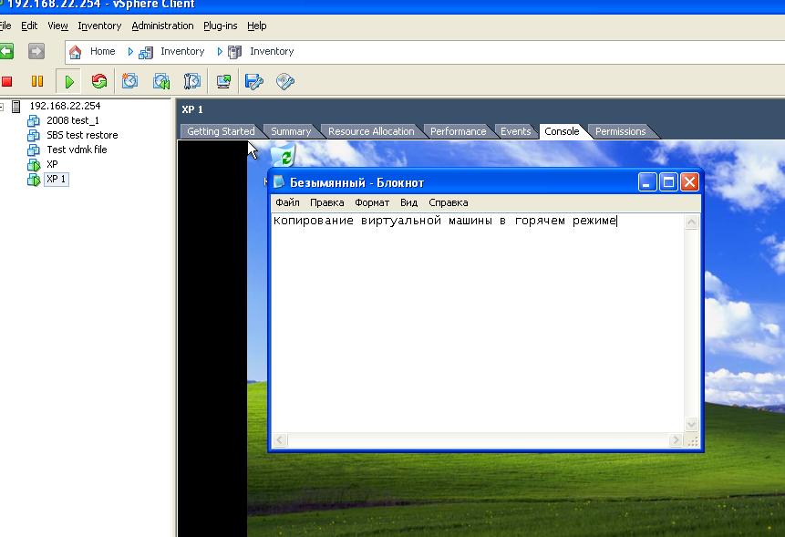Select the 2008 test_1 virtual machine
The height and width of the screenshot is (537, 785).
coord(73,120)
